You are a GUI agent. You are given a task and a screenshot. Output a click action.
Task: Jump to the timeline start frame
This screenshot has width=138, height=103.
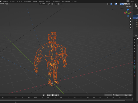tap(48, 95)
